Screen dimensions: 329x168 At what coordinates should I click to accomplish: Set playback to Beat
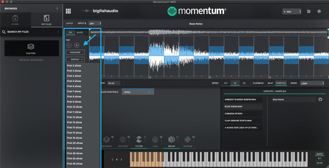(271, 83)
